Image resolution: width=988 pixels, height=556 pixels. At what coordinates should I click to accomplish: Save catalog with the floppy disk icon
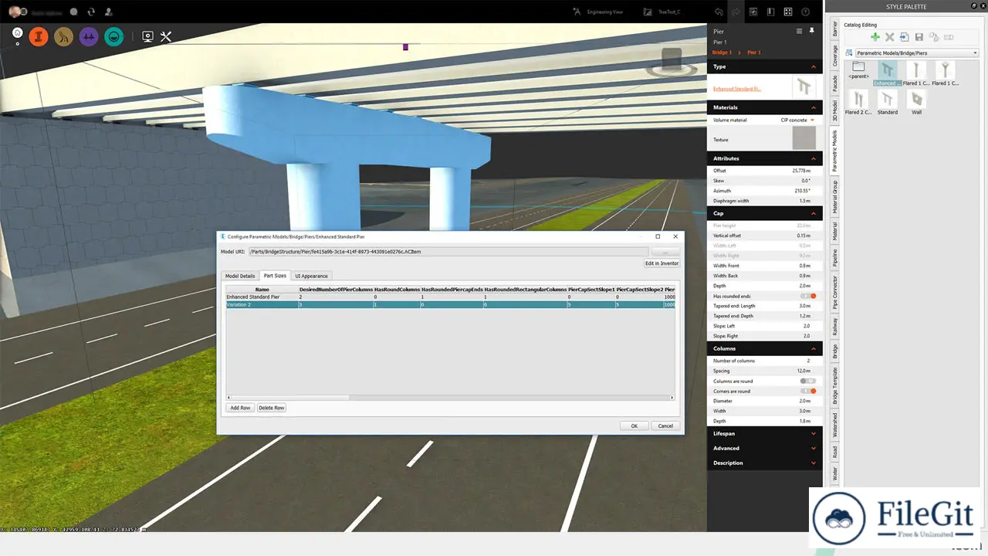(919, 37)
